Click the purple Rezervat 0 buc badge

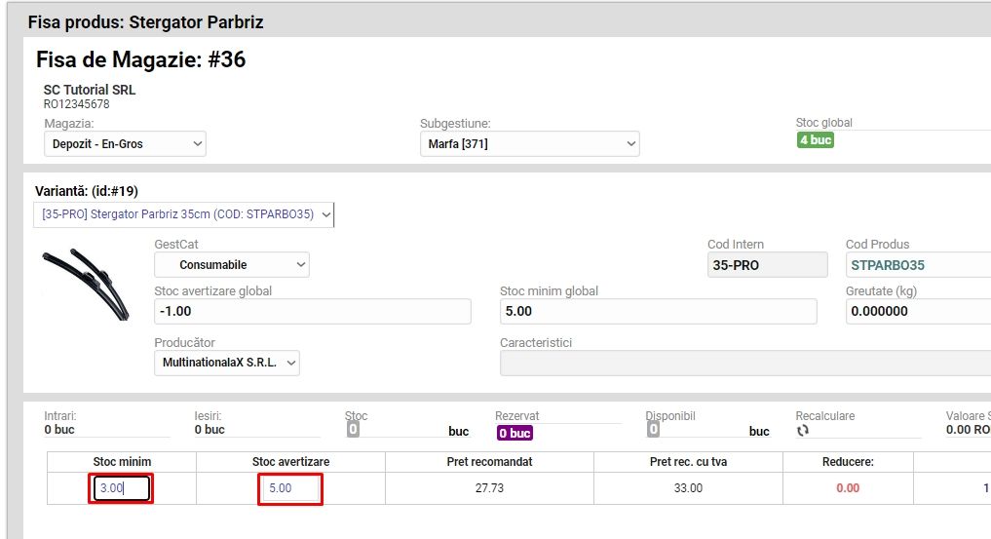coord(515,433)
